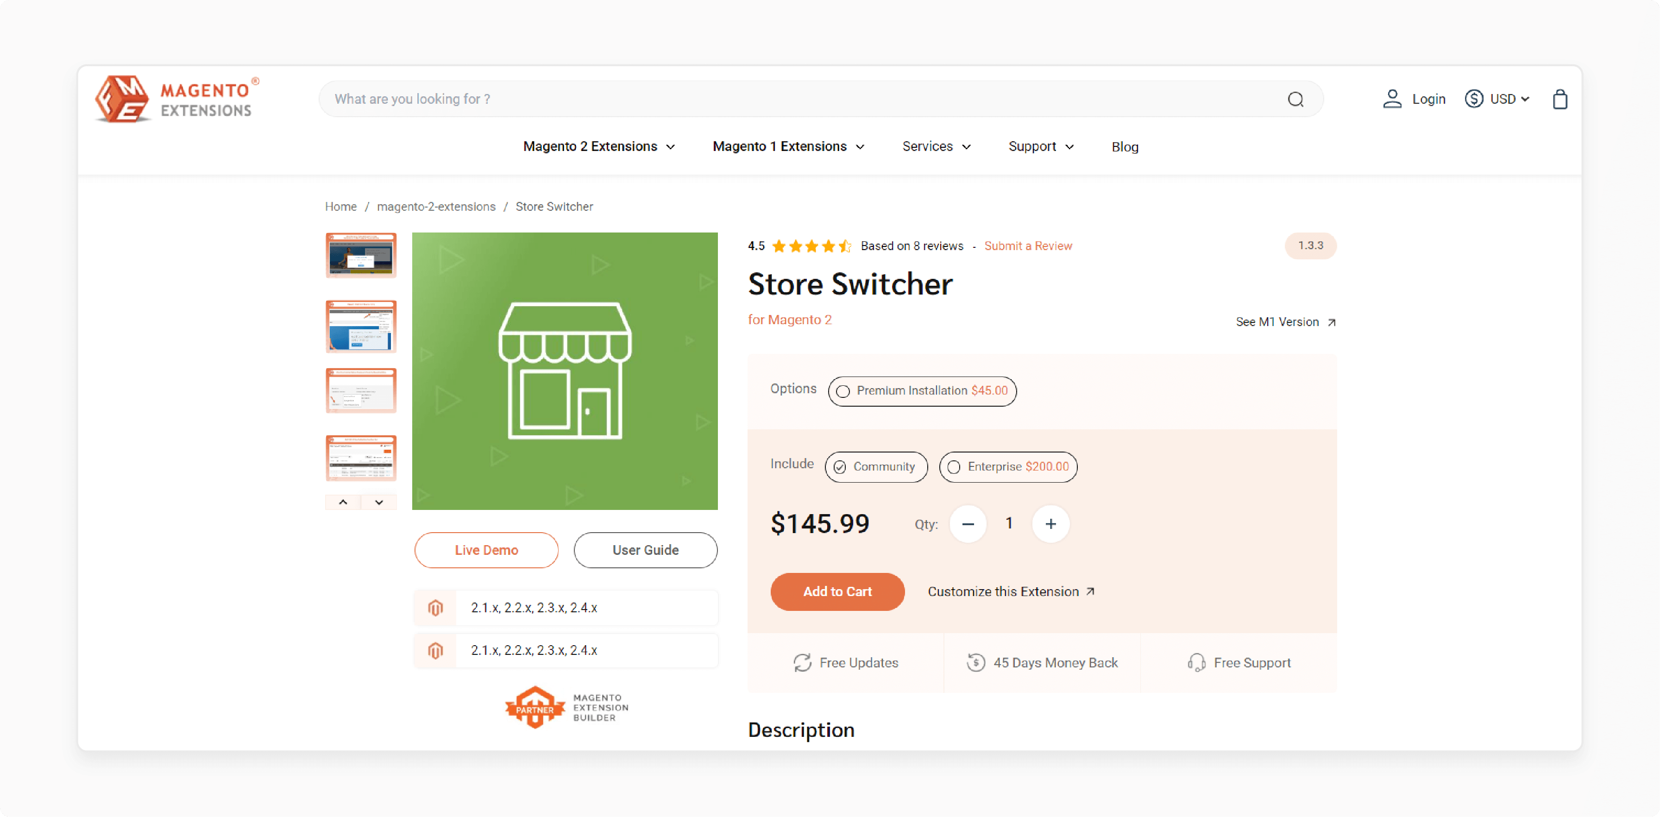The height and width of the screenshot is (817, 1660).
Task: Click the dollar currency icon
Action: pyautogui.click(x=1474, y=99)
